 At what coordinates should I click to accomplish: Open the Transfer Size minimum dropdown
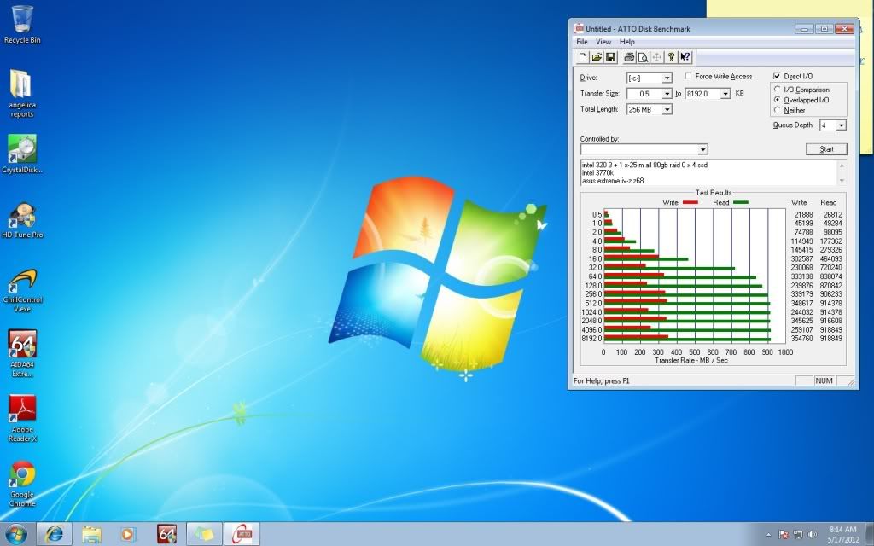coord(667,94)
